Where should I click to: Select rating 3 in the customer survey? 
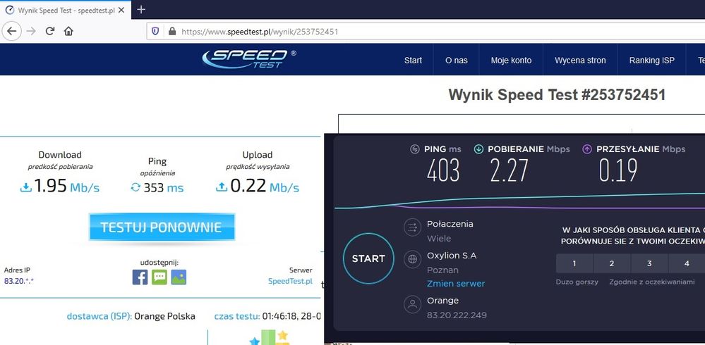(x=649, y=264)
